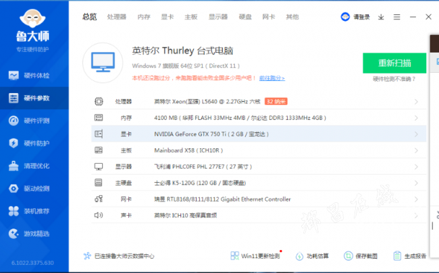Screen dimensions: 439x273
Task: Click the 内存 memory module icon
Action: click(x=99, y=118)
